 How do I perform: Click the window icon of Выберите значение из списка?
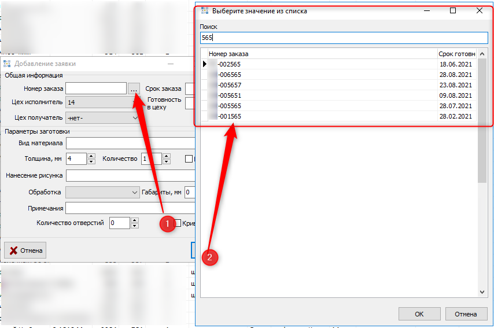[x=204, y=10]
